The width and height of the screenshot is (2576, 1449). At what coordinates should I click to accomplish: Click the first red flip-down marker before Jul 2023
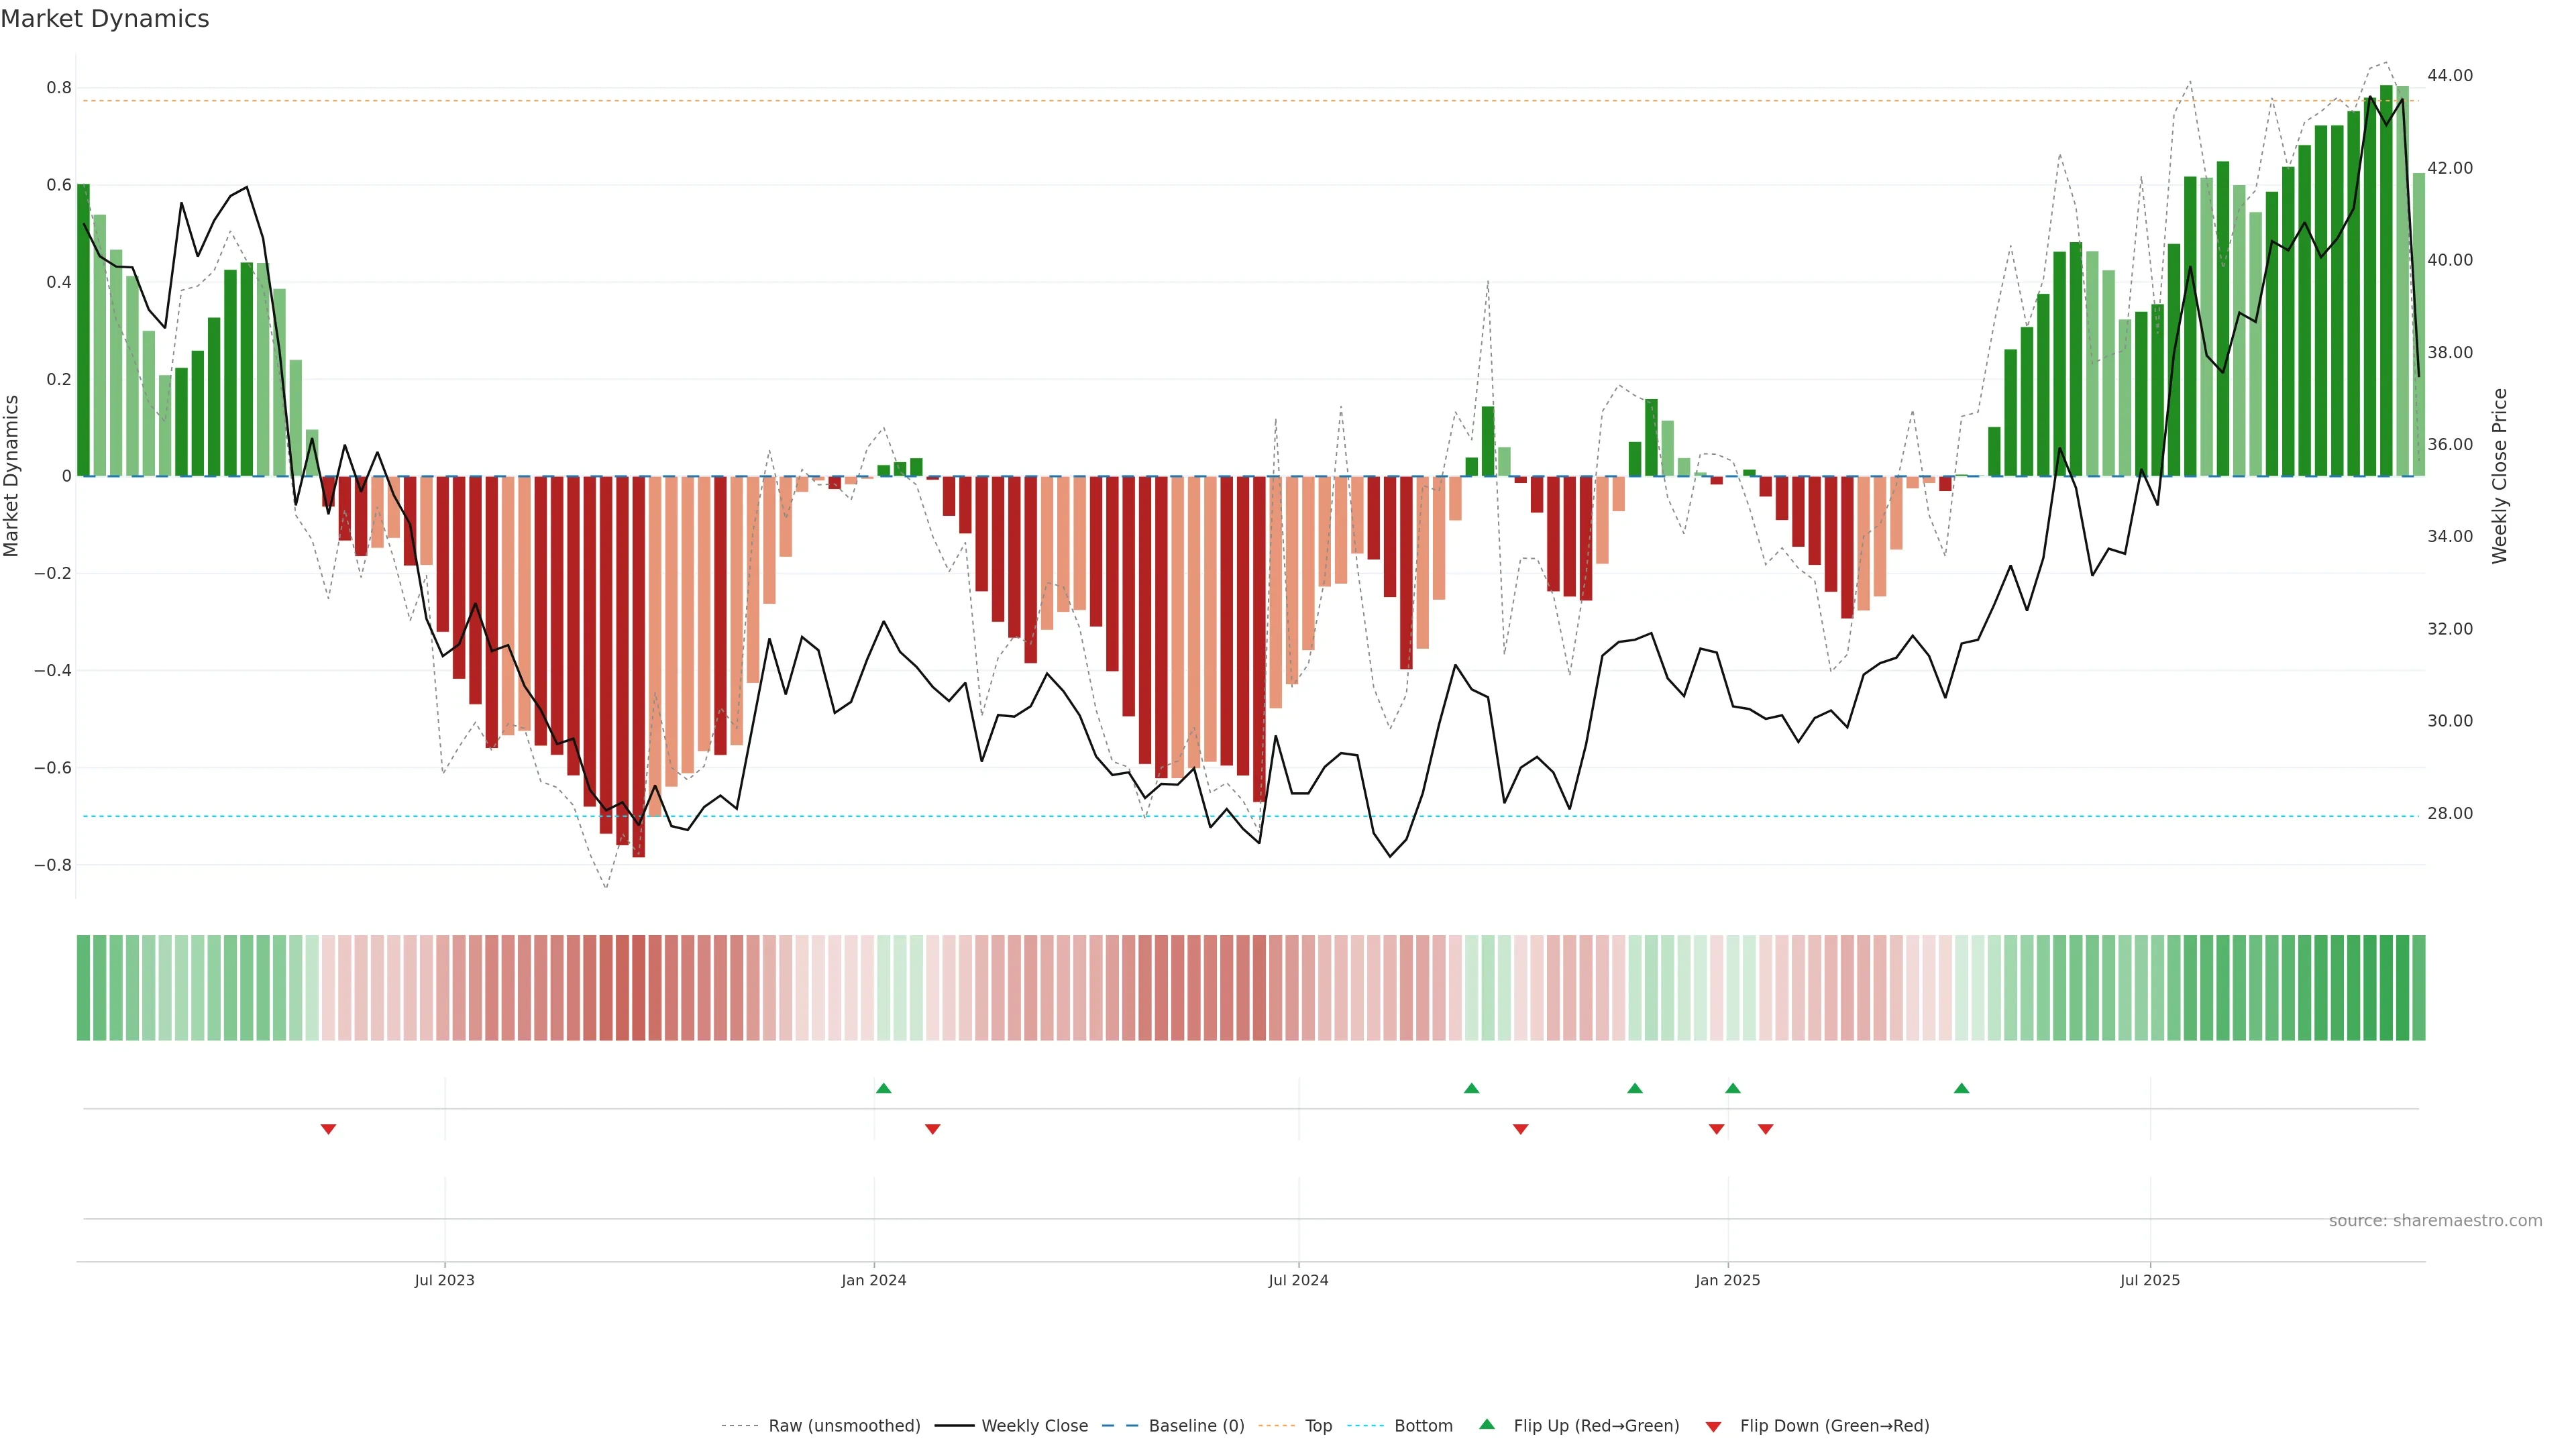point(328,1129)
